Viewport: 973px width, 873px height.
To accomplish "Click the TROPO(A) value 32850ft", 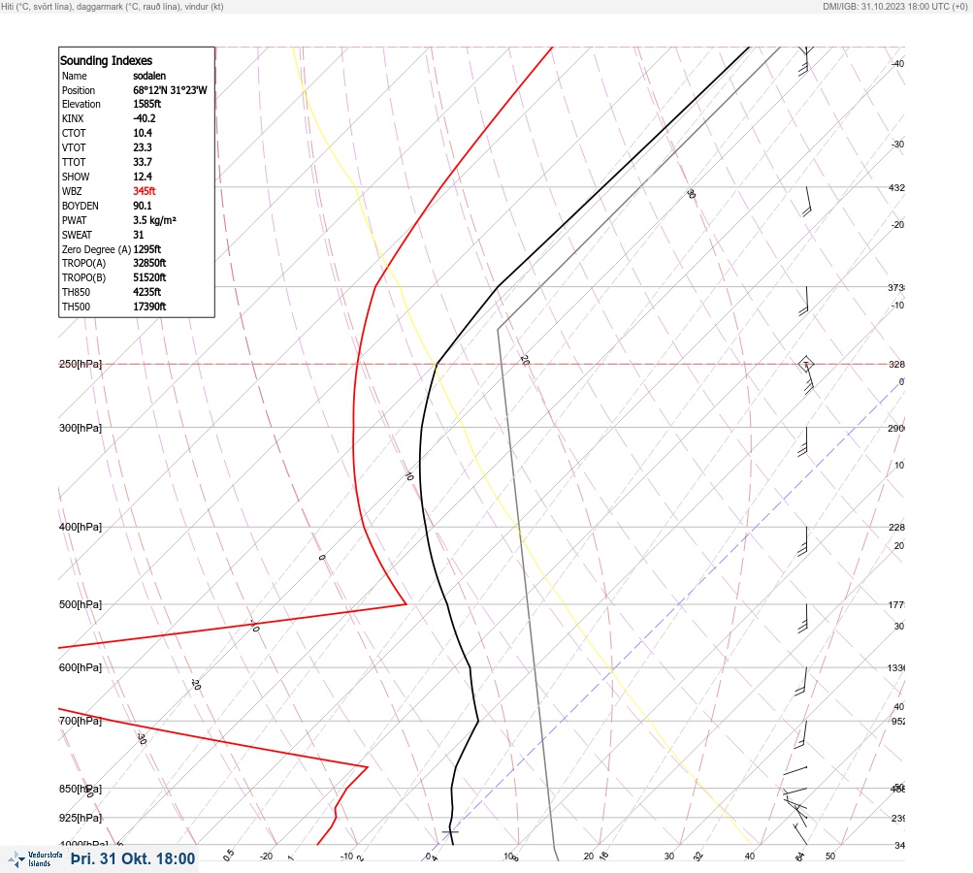I will pyautogui.click(x=149, y=263).
